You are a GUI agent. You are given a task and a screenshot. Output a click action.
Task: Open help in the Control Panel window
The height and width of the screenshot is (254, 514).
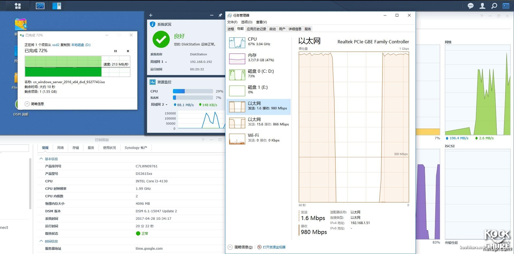point(203,140)
